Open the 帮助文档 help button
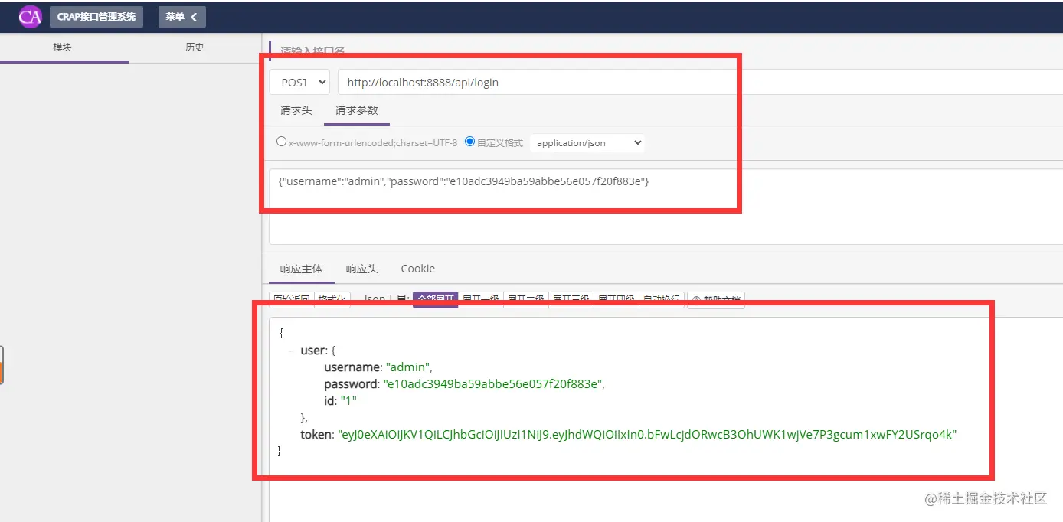This screenshot has height=522, width=1063. (715, 299)
